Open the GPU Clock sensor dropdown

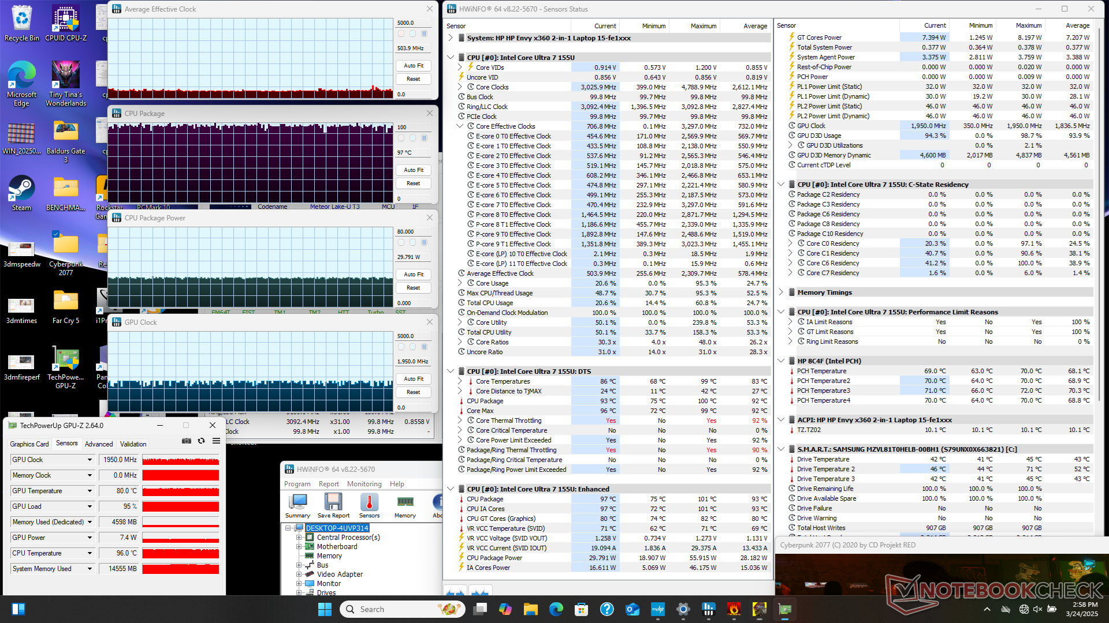(90, 460)
